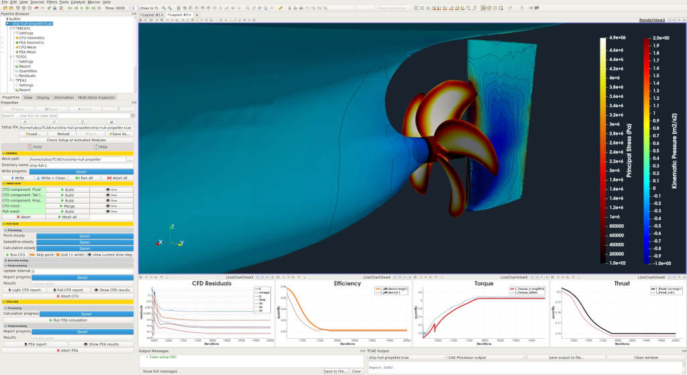Toggle Show for CFD mesh row

point(112,206)
